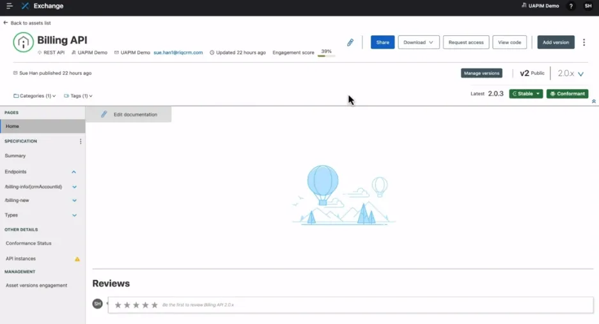Click the 'v2 Public' version label
Viewport: 599px width, 324px height.
pyautogui.click(x=532, y=73)
